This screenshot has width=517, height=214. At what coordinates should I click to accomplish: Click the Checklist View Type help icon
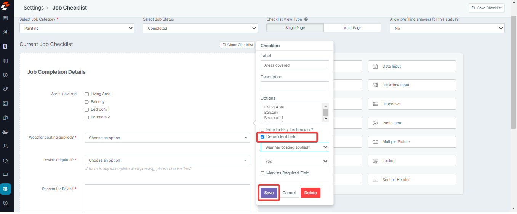pos(306,19)
